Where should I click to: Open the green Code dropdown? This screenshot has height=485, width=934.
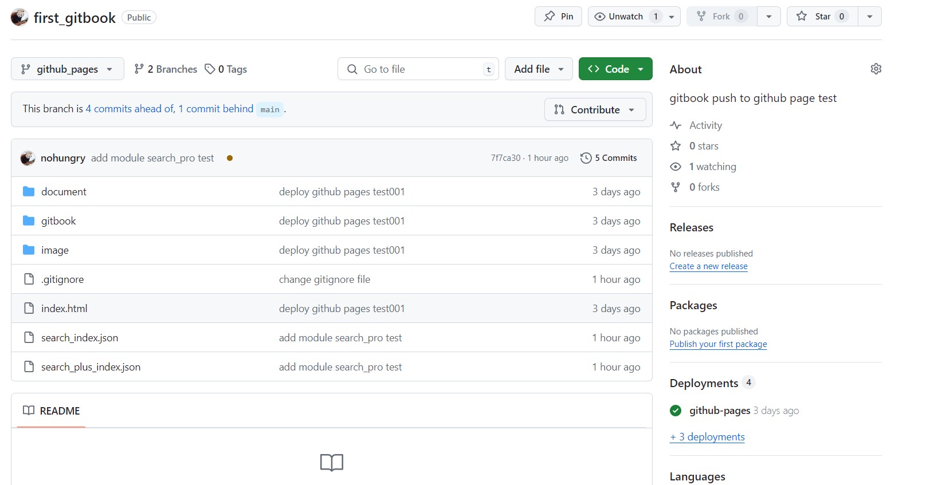615,69
